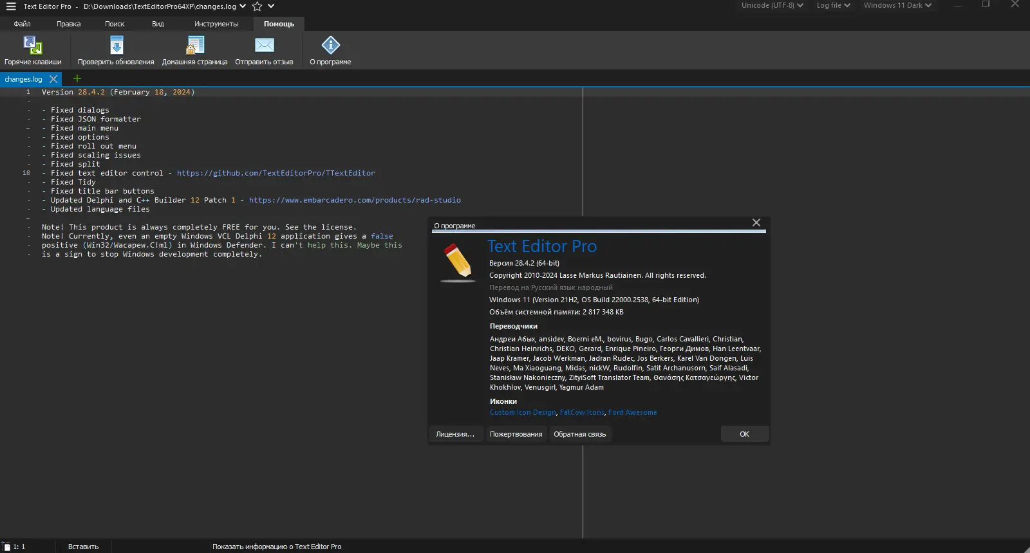The width and height of the screenshot is (1030, 553).
Task: Open the hamburger main menu
Action: click(11, 6)
